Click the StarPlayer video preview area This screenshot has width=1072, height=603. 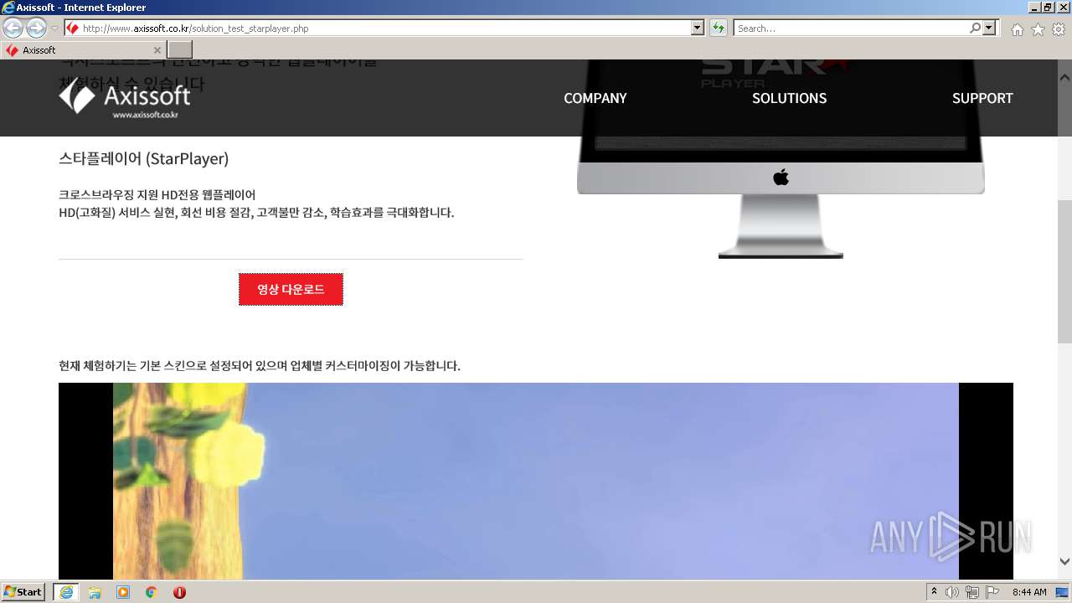[x=536, y=481]
